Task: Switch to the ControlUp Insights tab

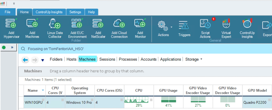Action: click(x=49, y=12)
